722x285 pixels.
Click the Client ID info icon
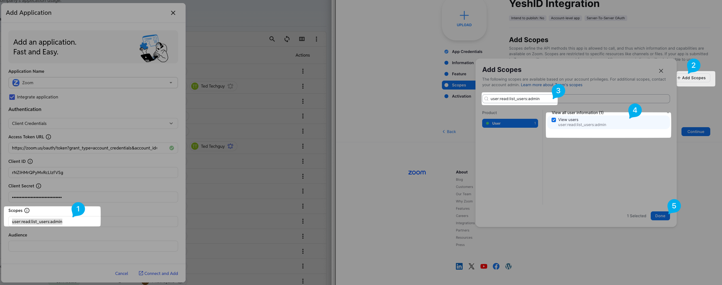pyautogui.click(x=30, y=161)
